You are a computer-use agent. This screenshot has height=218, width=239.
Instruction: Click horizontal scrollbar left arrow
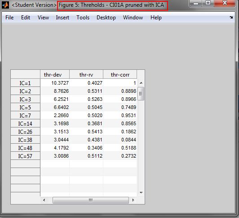(x=44, y=200)
